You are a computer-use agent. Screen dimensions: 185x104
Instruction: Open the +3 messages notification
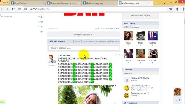(x=40, y=22)
